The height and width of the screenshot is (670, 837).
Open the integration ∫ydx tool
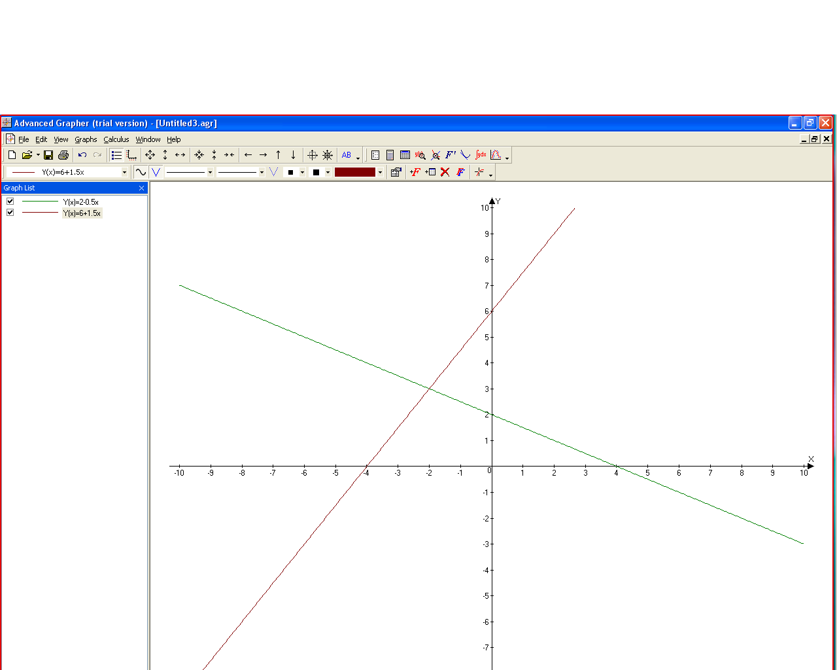pyautogui.click(x=481, y=155)
